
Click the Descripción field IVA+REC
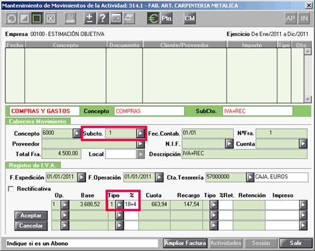tap(244, 154)
